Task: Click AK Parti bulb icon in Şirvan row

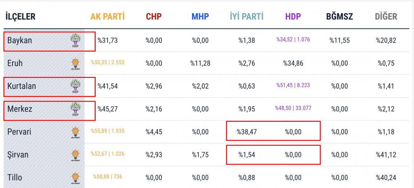Action: click(x=76, y=155)
